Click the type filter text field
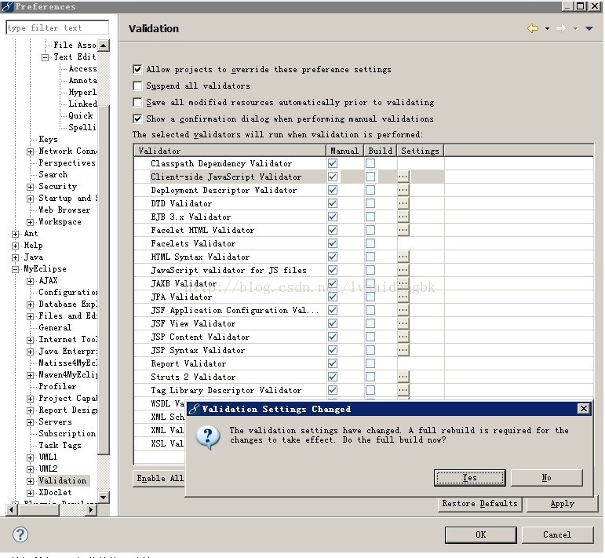The image size is (605, 558). pyautogui.click(x=57, y=27)
